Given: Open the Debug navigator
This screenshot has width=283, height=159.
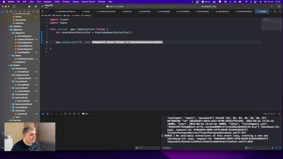Looking at the screenshot, I should click(29, 11).
